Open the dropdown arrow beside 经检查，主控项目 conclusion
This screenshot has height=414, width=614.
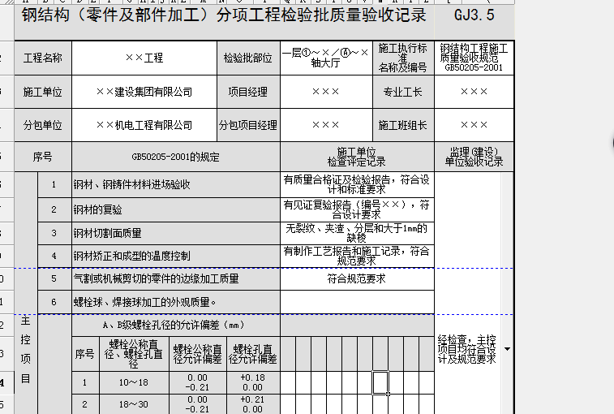pos(507,349)
